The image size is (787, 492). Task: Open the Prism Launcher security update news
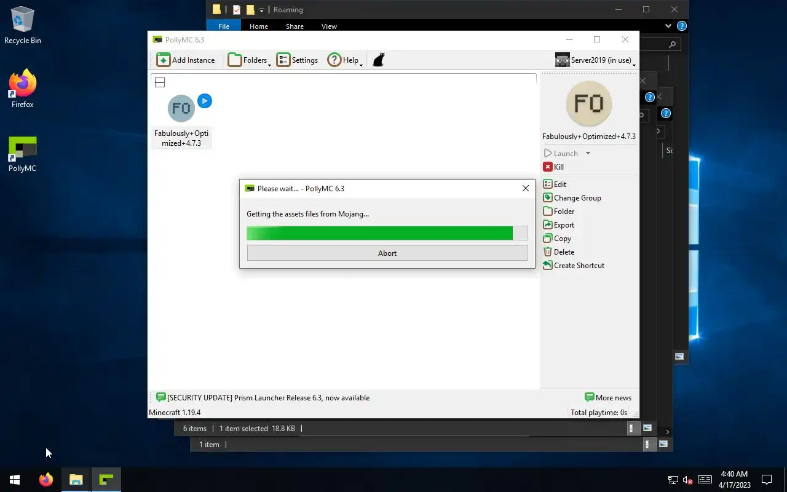point(263,397)
